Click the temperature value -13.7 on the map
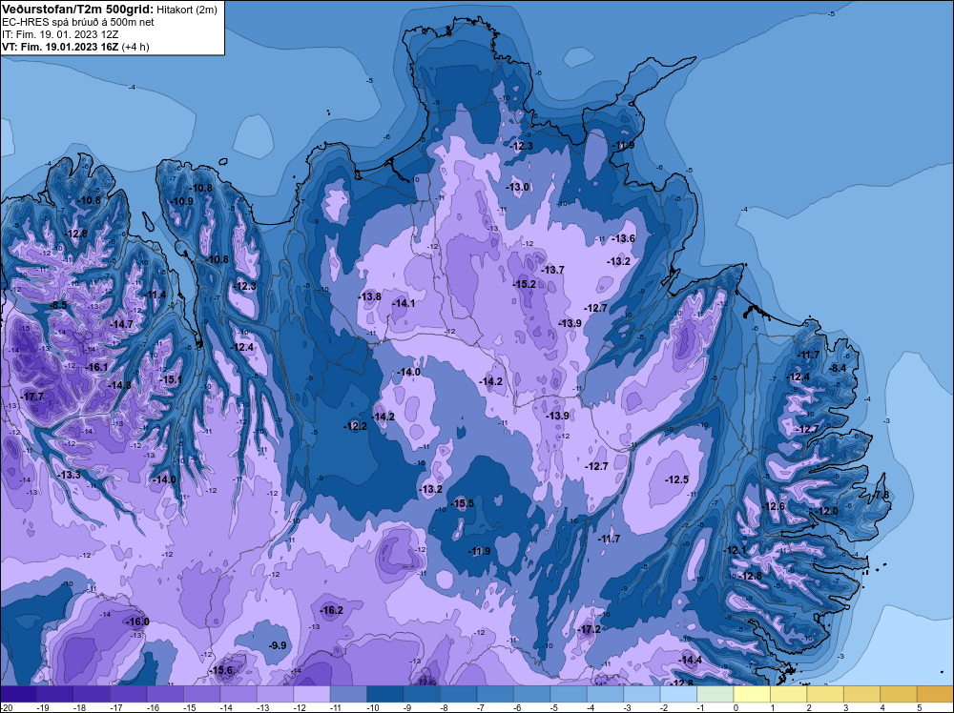 (553, 270)
